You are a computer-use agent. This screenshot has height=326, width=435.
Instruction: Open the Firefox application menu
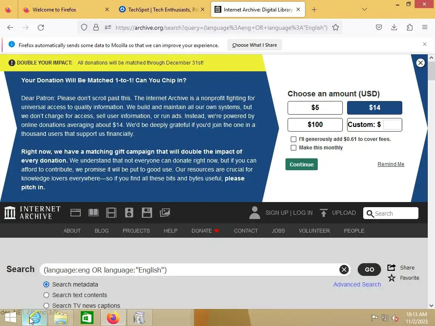(x=425, y=28)
